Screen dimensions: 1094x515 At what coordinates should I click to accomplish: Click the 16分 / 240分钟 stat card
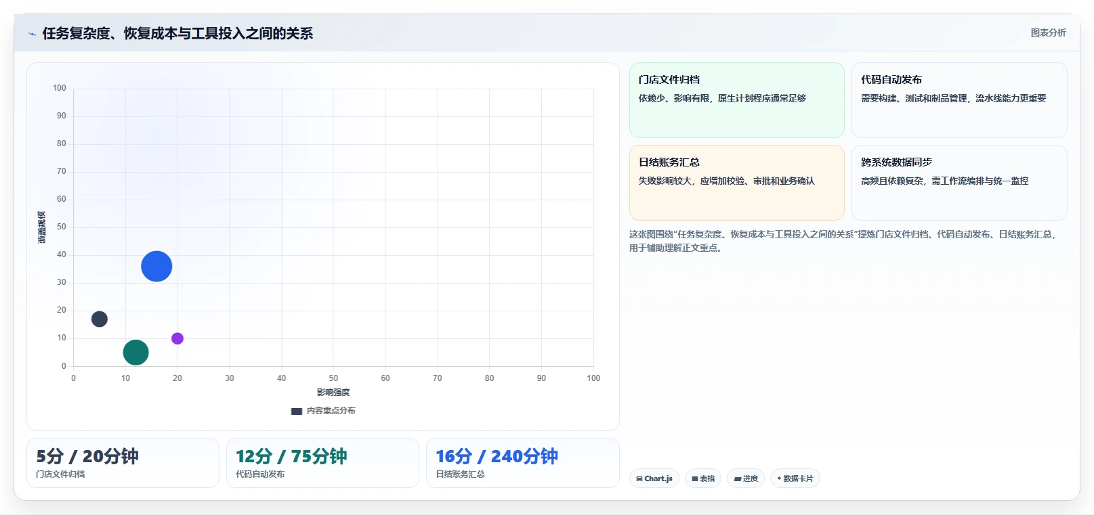tap(523, 463)
